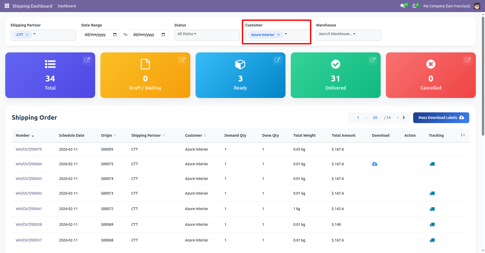
Task: Remove the Azure Interior customer tag
Action: (279, 35)
